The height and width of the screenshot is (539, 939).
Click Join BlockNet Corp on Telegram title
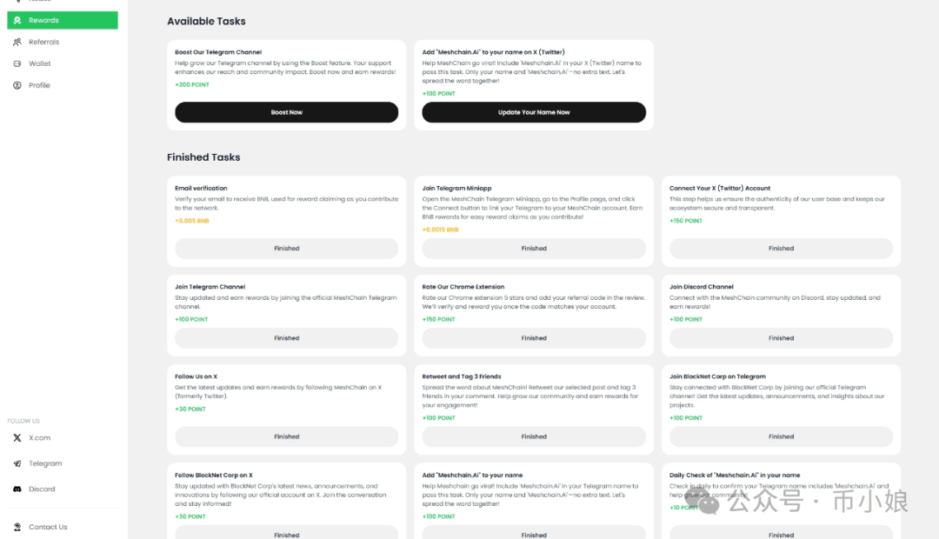click(717, 376)
